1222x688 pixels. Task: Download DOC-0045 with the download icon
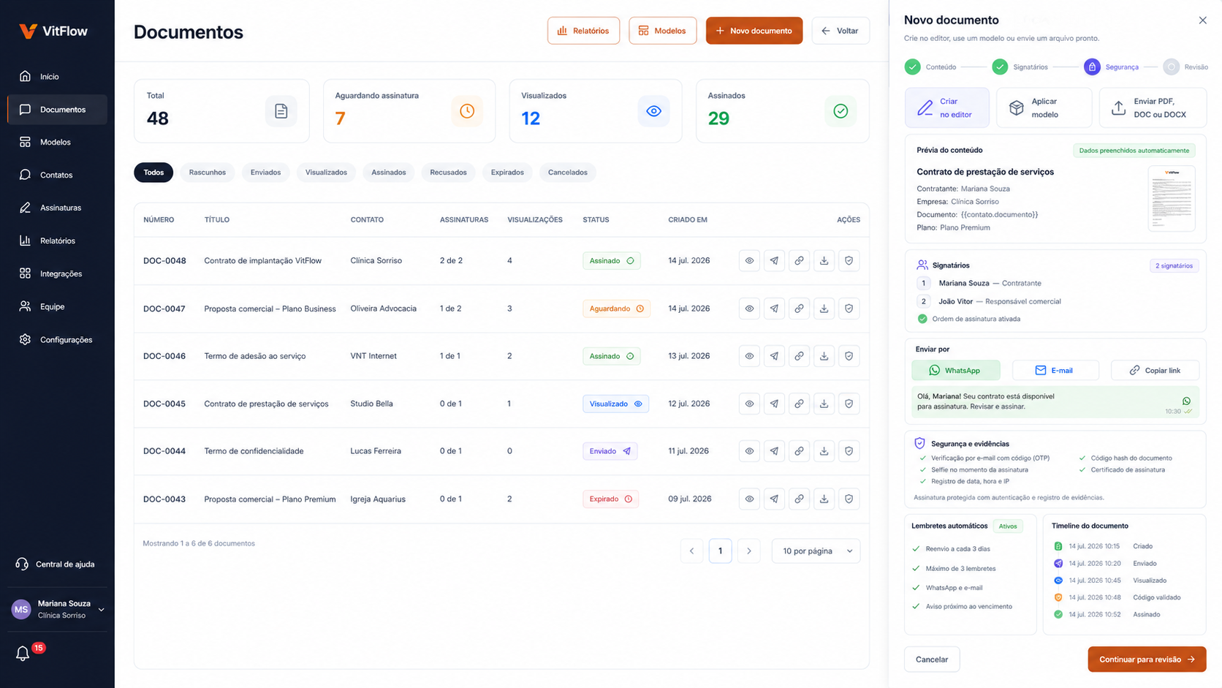tap(824, 404)
